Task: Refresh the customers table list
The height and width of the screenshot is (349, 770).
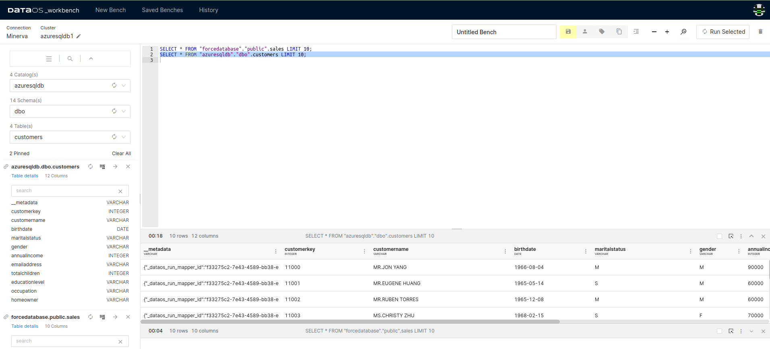Action: 114,137
